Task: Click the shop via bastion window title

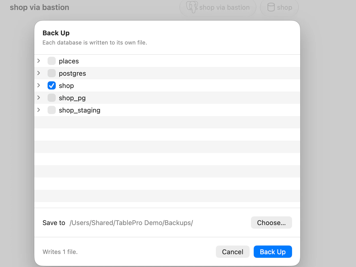Action: coord(39,7)
